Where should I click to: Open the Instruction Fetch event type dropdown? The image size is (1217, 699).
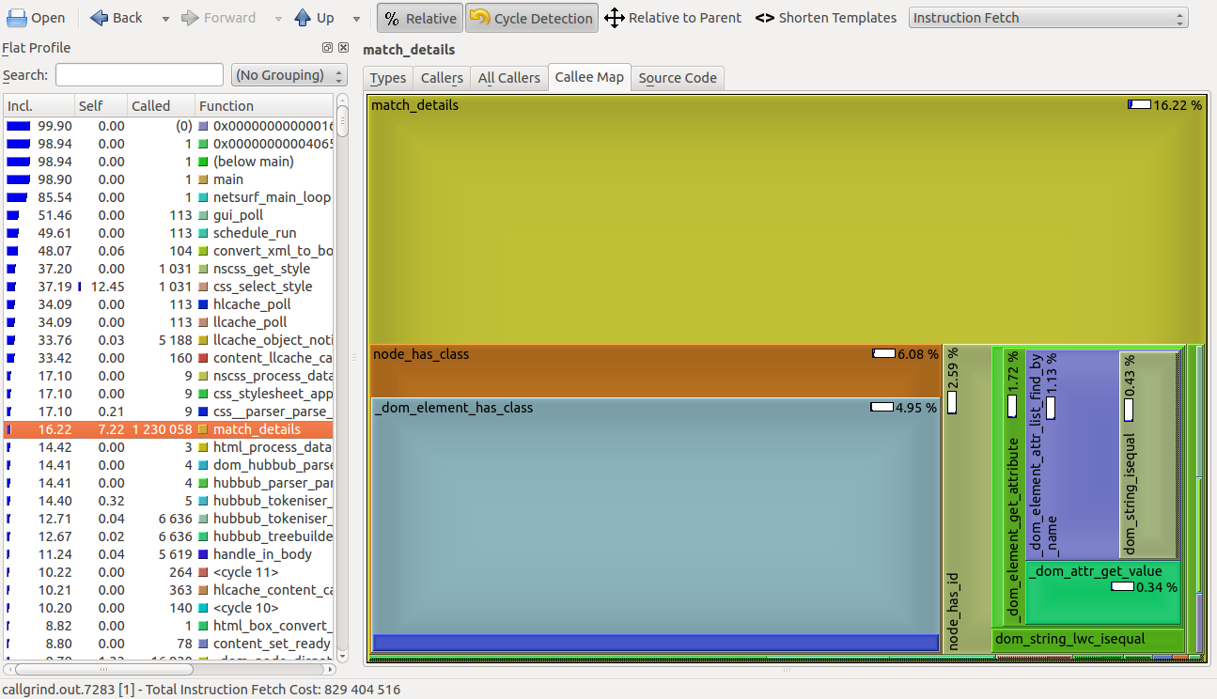(x=1048, y=18)
